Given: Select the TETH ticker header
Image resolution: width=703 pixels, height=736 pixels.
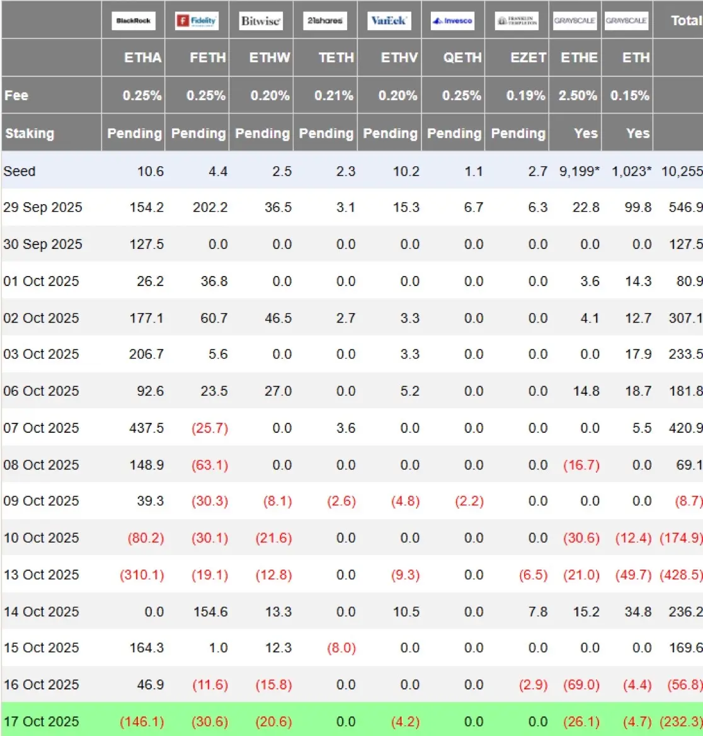Looking at the screenshot, I should [x=336, y=58].
